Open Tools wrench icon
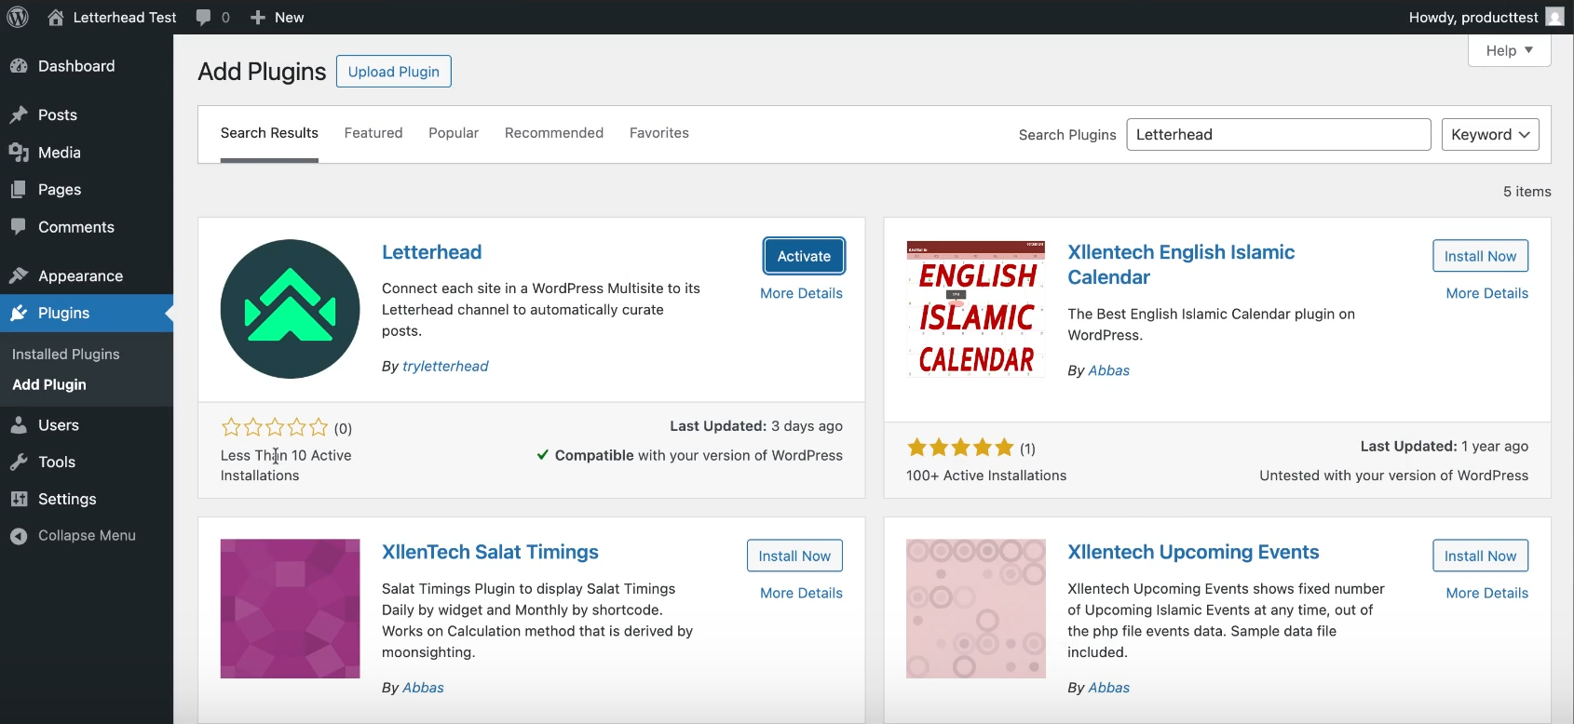 [19, 463]
